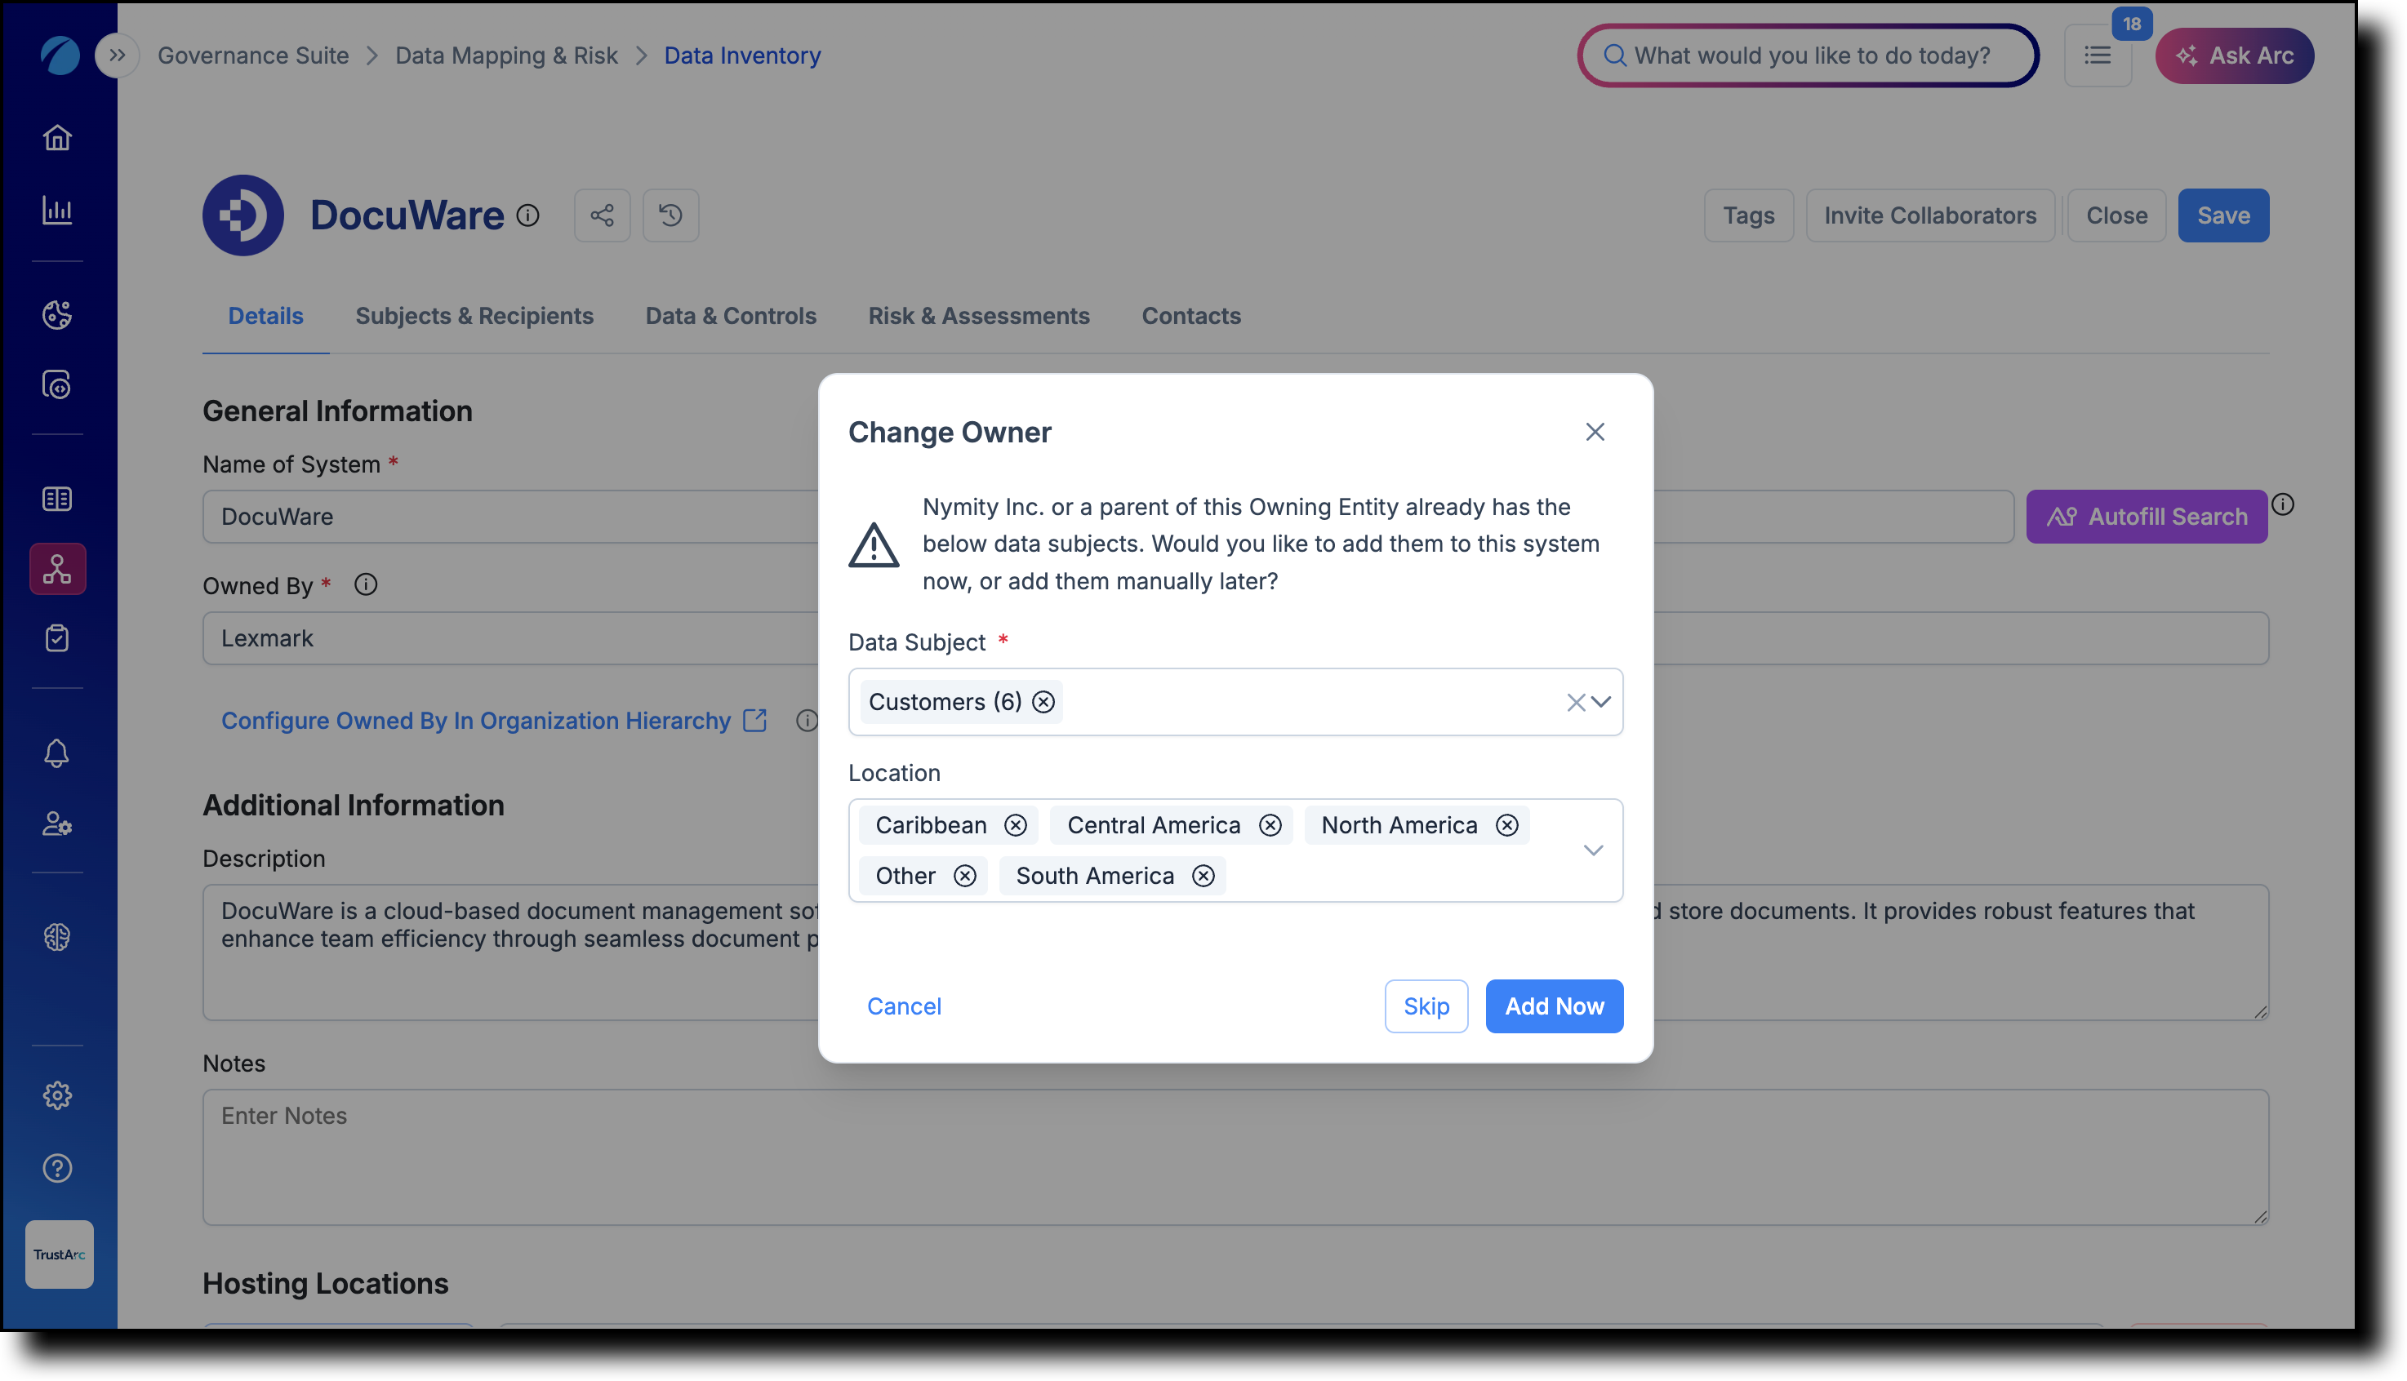The height and width of the screenshot is (1381, 2407).
Task: Open the Tags button
Action: [1749, 215]
